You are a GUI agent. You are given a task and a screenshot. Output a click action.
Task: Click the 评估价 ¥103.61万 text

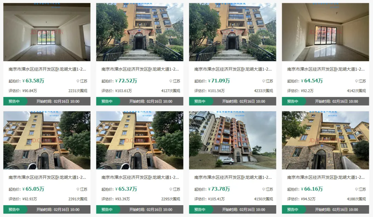(117, 91)
